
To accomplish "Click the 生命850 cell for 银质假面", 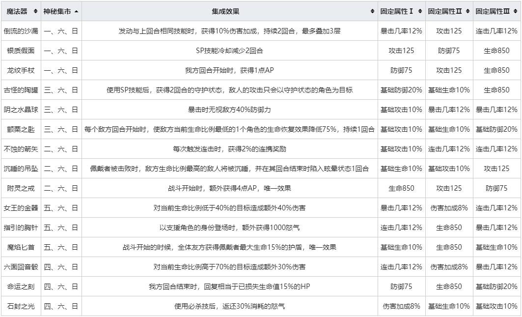I will tap(495, 51).
